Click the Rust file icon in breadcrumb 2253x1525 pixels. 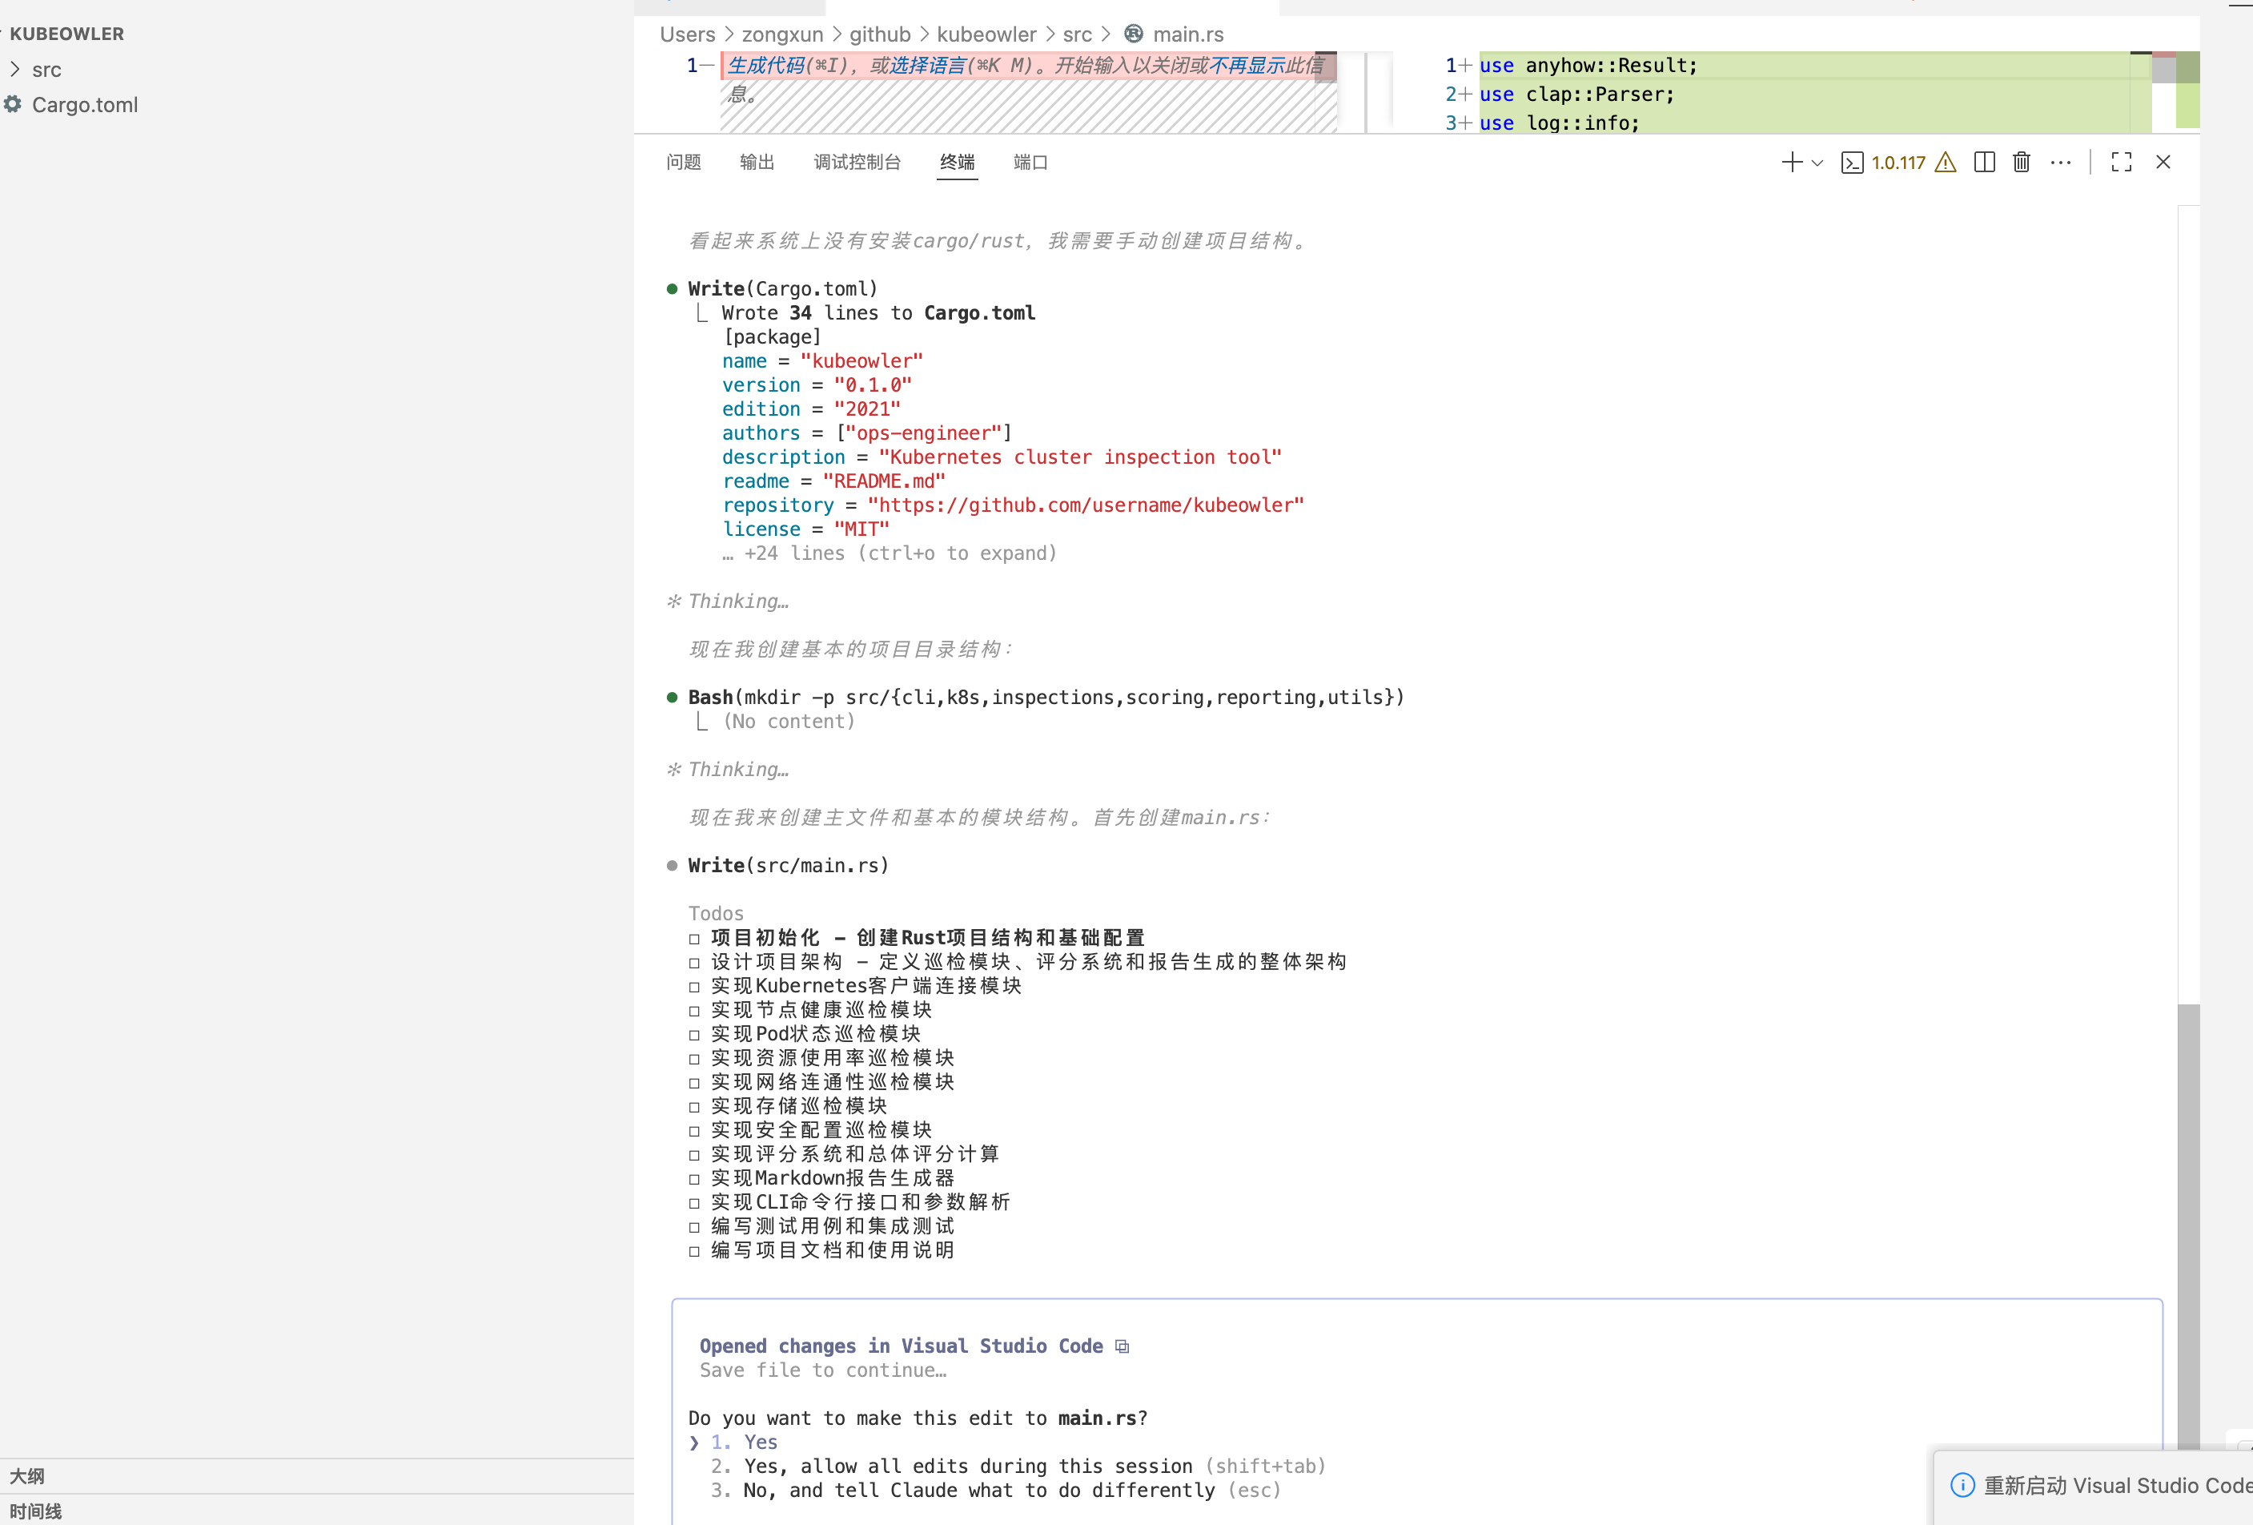click(x=1133, y=34)
